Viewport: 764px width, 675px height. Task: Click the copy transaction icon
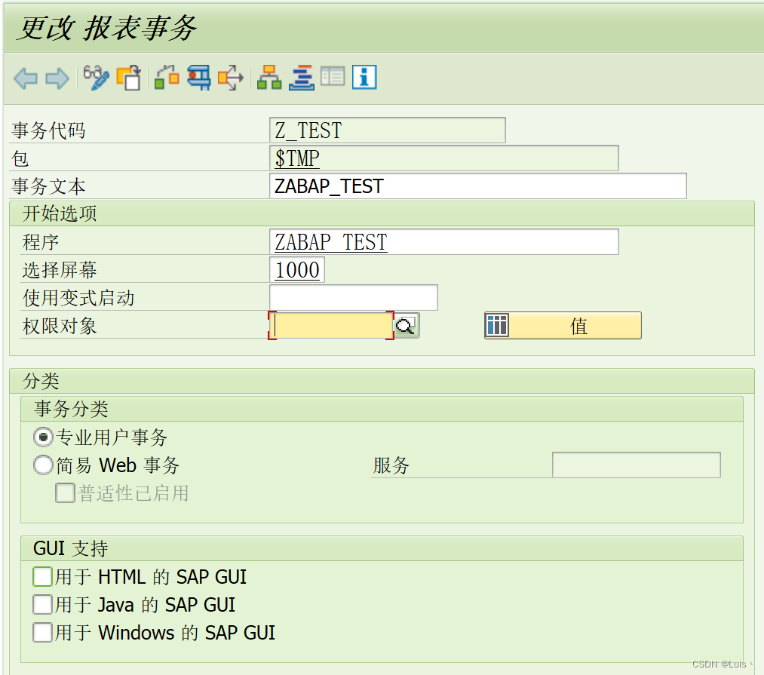[x=128, y=76]
